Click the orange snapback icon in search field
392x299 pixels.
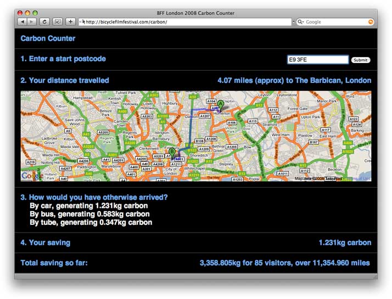pos(370,22)
